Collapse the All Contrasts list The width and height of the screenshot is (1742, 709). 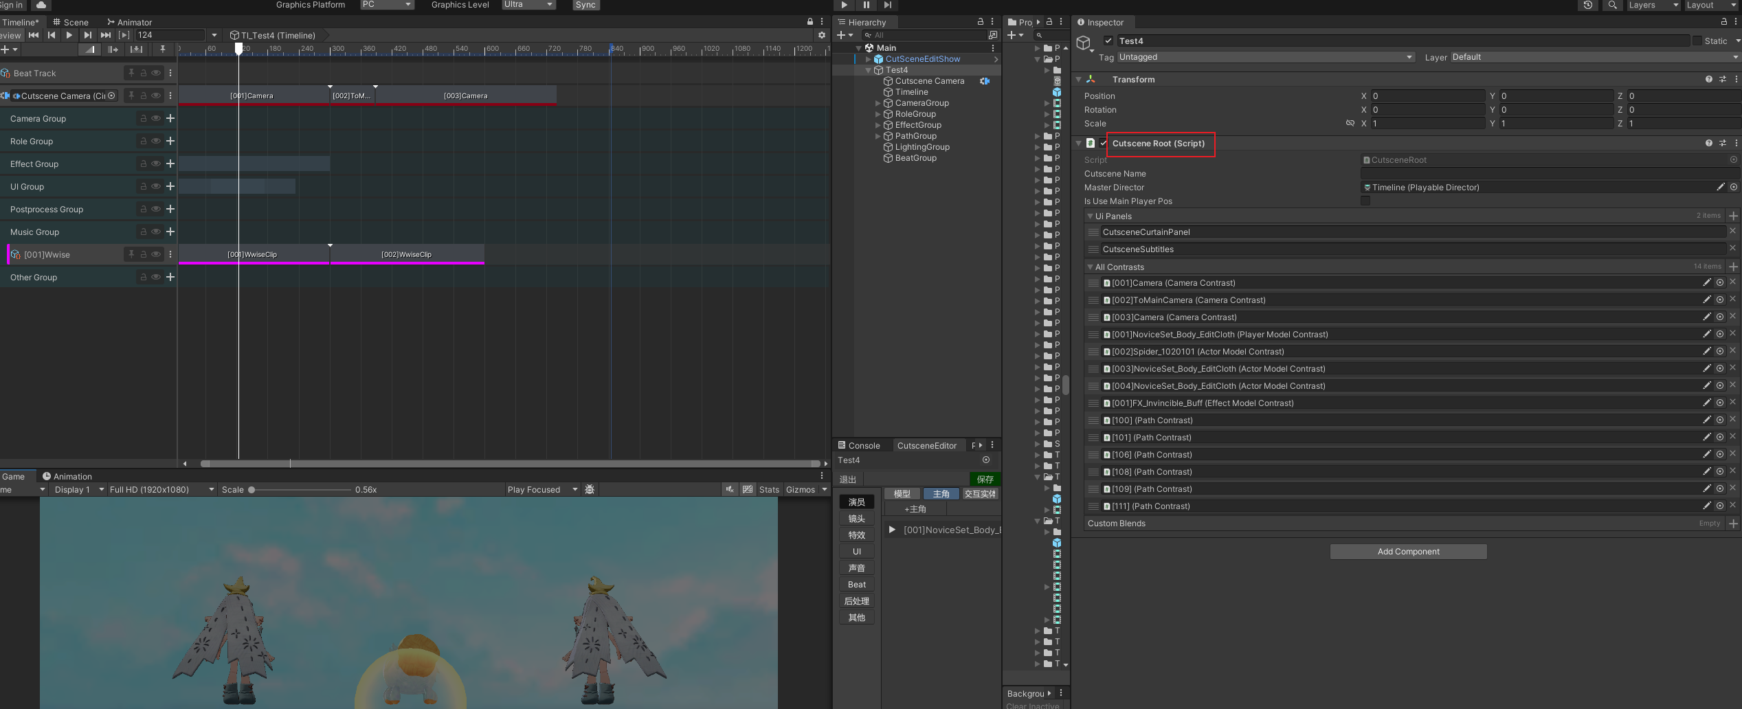(x=1090, y=267)
